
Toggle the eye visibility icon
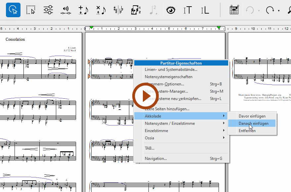[x=171, y=10]
